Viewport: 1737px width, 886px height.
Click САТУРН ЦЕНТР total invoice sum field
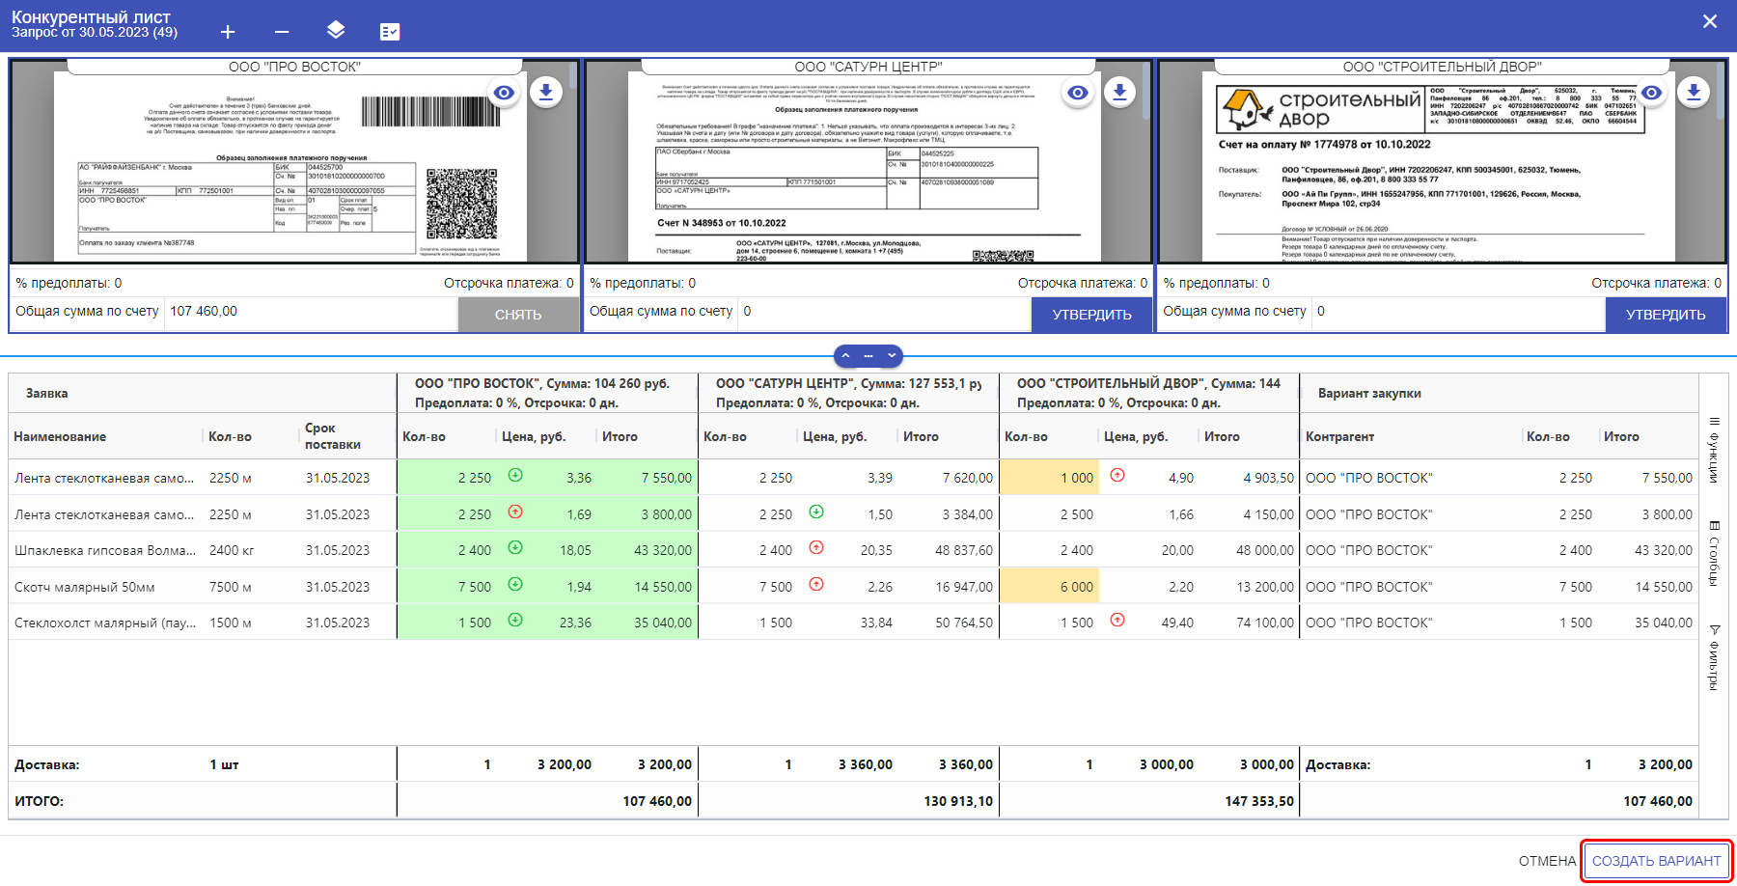884,312
